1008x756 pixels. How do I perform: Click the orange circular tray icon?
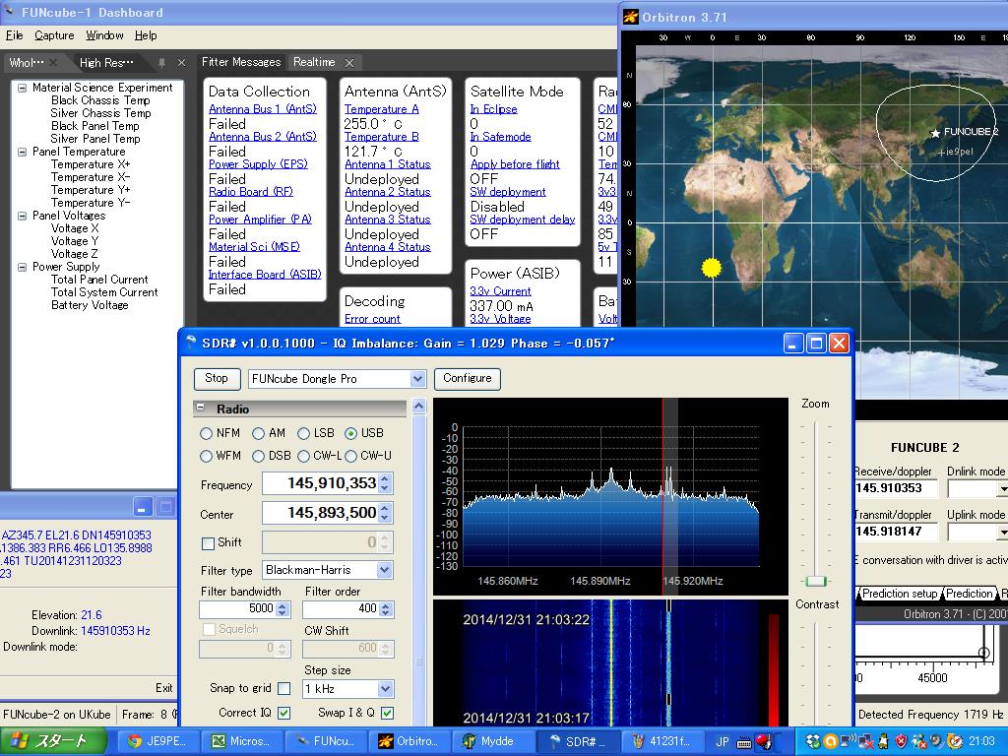pyautogui.click(x=830, y=742)
